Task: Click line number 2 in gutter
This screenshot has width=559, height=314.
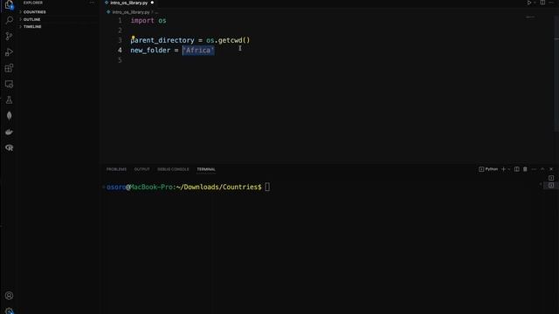Action: coord(120,31)
